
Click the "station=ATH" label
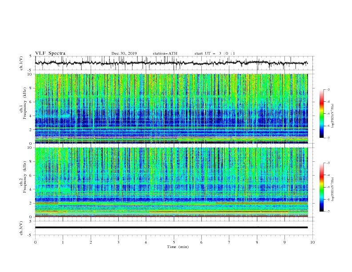click(165, 53)
